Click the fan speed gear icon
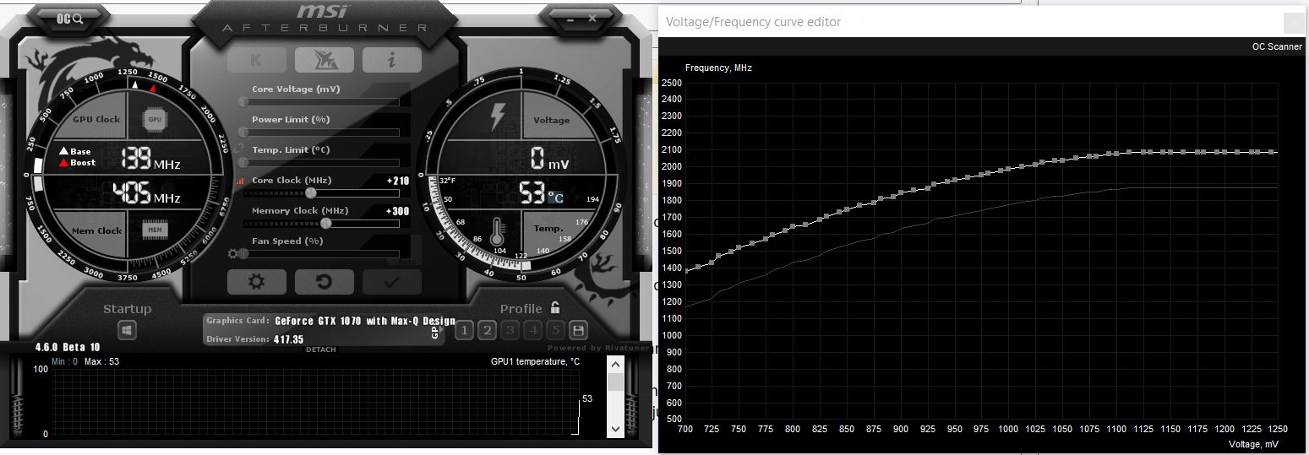Image resolution: width=1309 pixels, height=455 pixels. [x=232, y=253]
